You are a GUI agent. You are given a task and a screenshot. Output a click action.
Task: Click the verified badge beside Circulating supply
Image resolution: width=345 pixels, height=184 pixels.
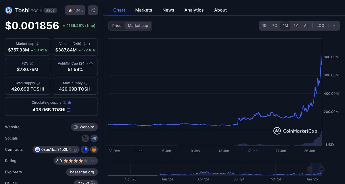(x=70, y=103)
